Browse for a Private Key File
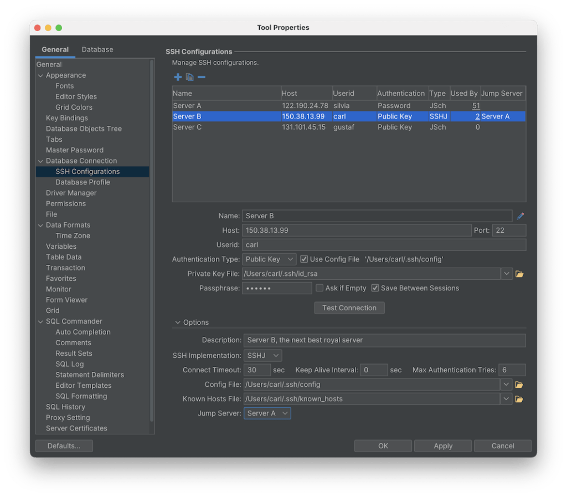 [x=519, y=273]
